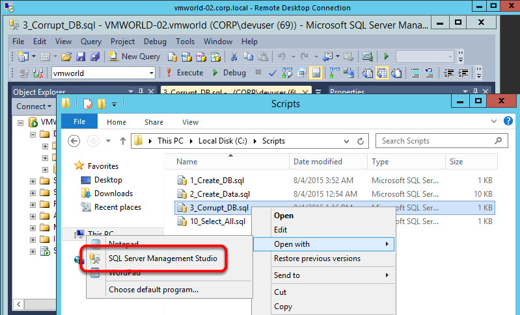Click the Search Scripts input field
Viewport: 520px width, 315px height.
click(441, 141)
